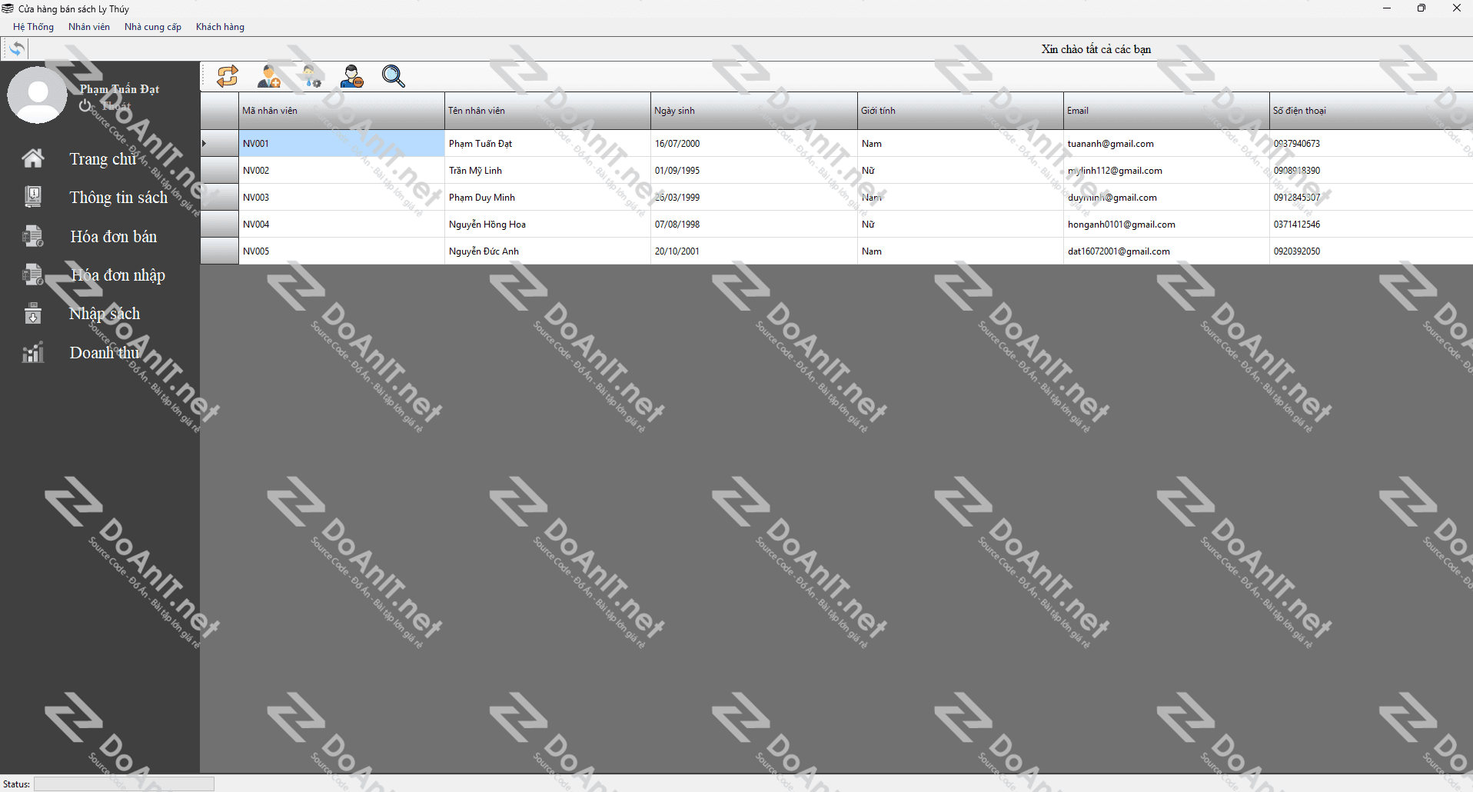Click the Hóa đơn nhập invoice icon
1473x792 pixels.
click(x=32, y=275)
